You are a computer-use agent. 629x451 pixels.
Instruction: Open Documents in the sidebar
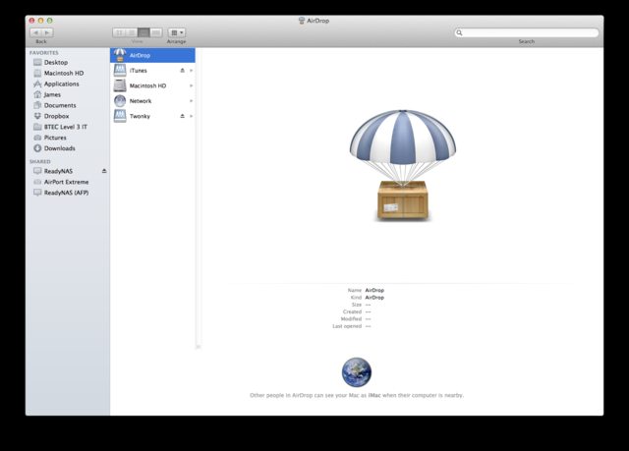(68, 105)
